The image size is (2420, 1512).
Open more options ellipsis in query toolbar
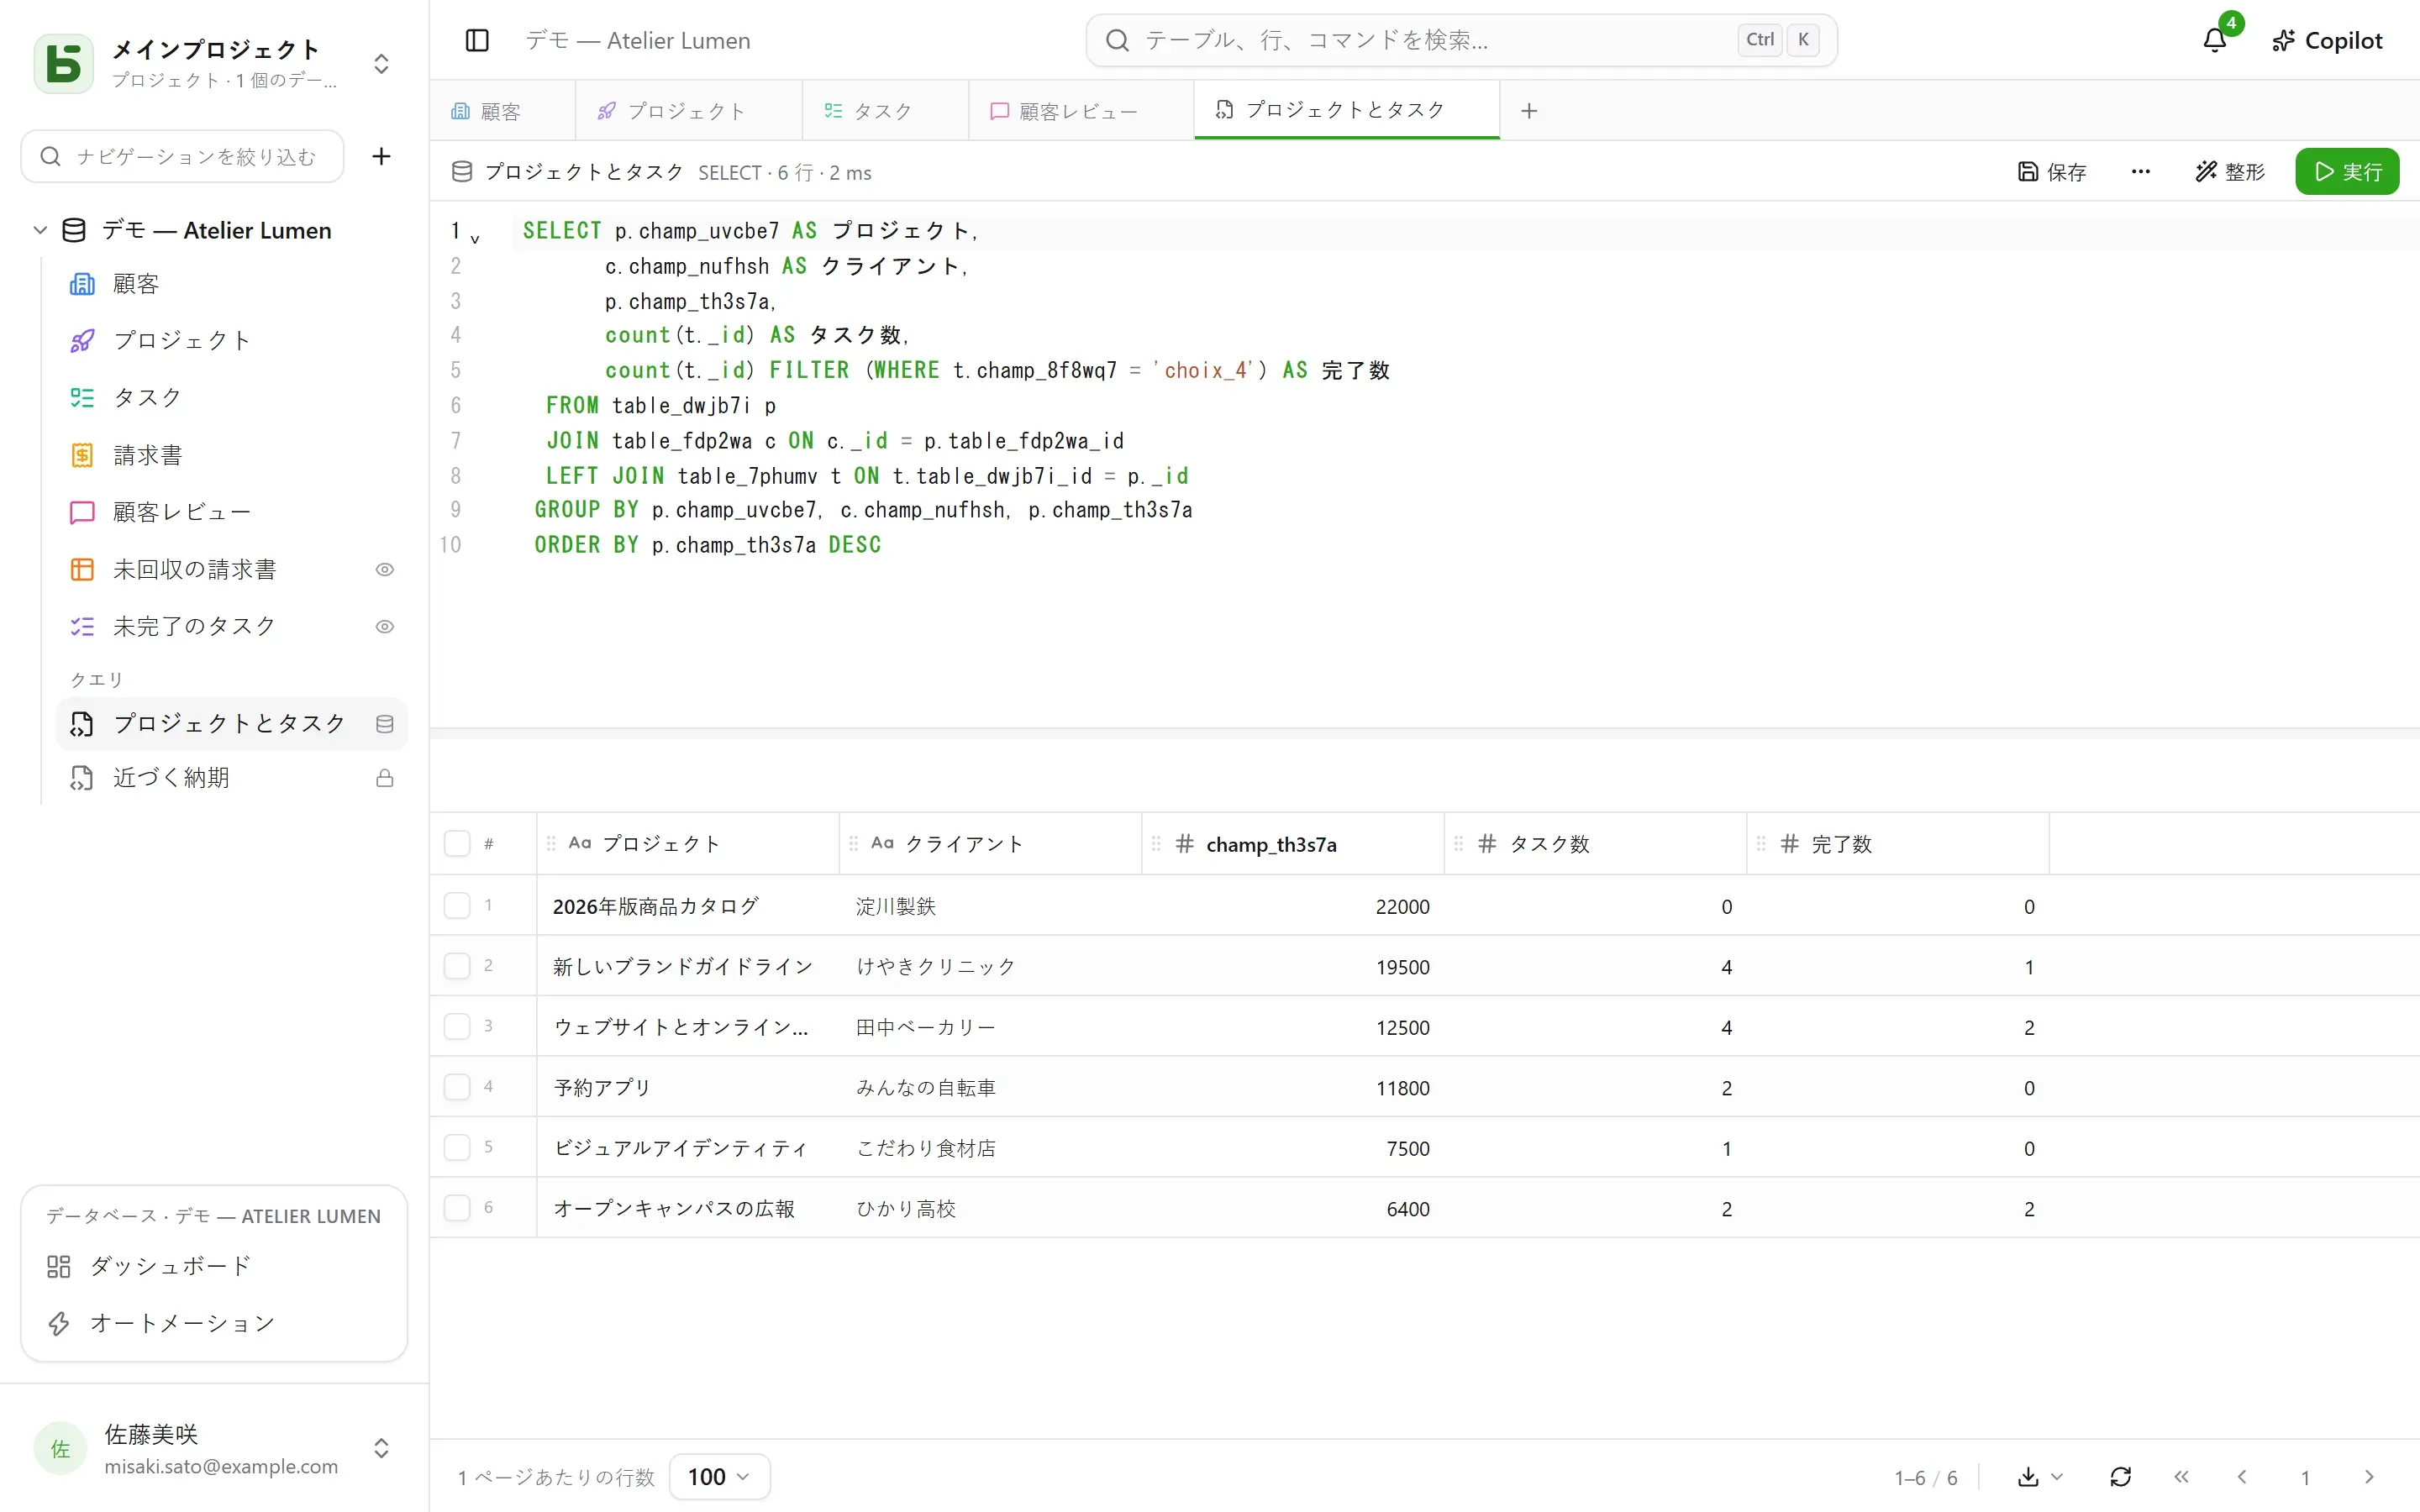click(x=2140, y=172)
